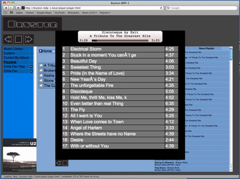This screenshot has height=179, width=240.
Task: Select Playlists in the sidebar
Action: click(10, 62)
